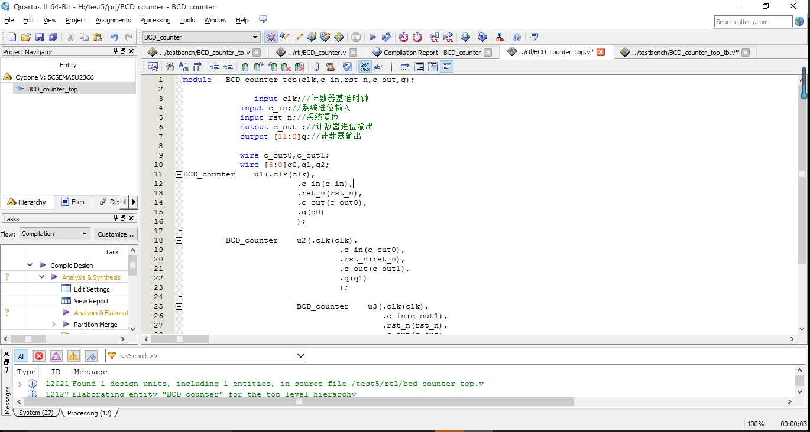810x432 pixels.
Task: Click the Go to Line arrow icon
Action: [405, 67]
